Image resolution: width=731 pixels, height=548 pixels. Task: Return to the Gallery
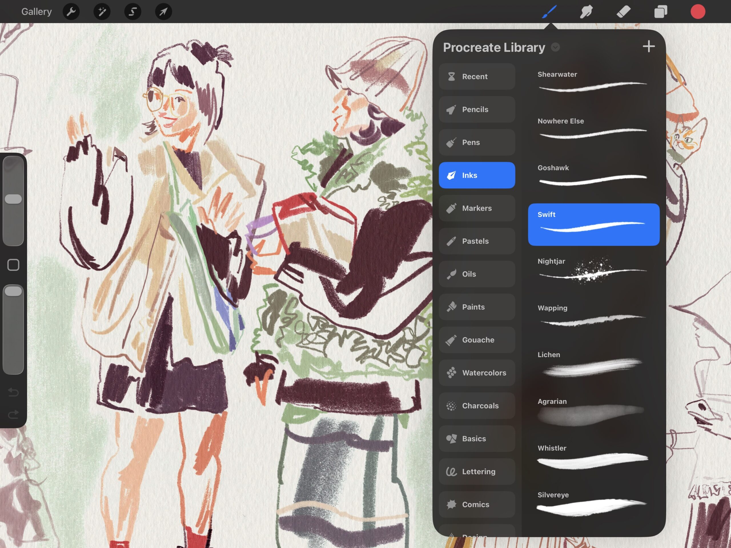[x=36, y=12]
